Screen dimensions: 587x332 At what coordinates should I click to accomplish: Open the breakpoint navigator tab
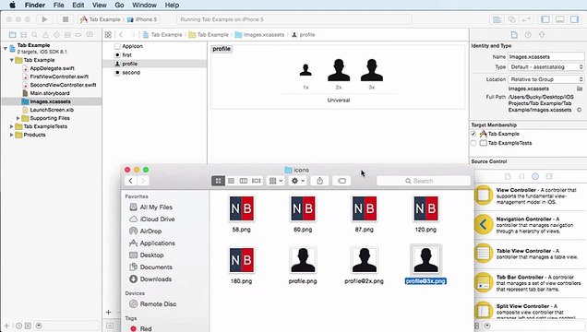(78, 35)
